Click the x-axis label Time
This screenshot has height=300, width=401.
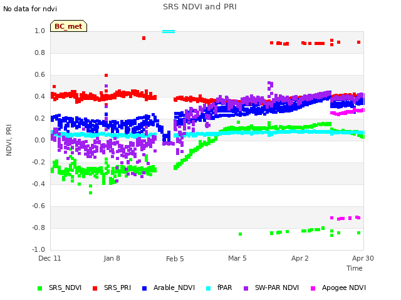355,268
